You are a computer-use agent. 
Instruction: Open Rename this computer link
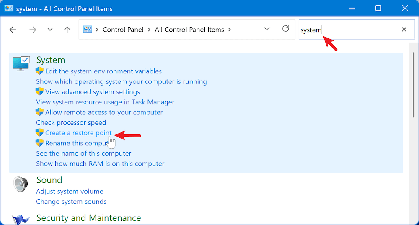tap(76, 143)
